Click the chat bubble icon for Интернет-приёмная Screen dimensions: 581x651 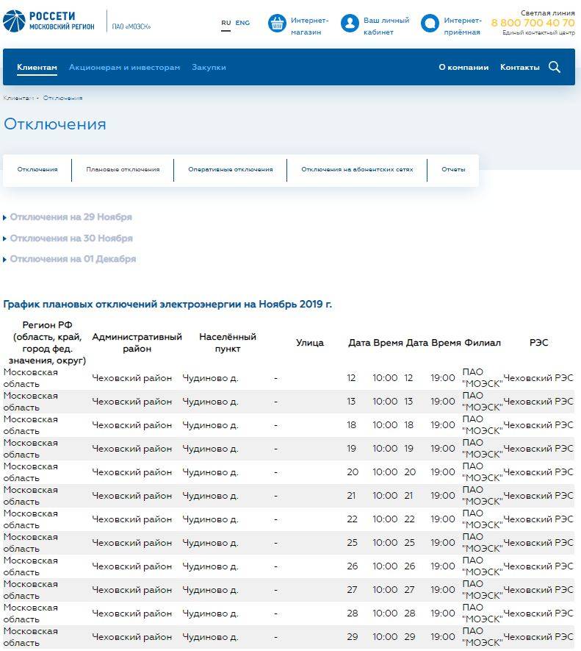point(430,24)
